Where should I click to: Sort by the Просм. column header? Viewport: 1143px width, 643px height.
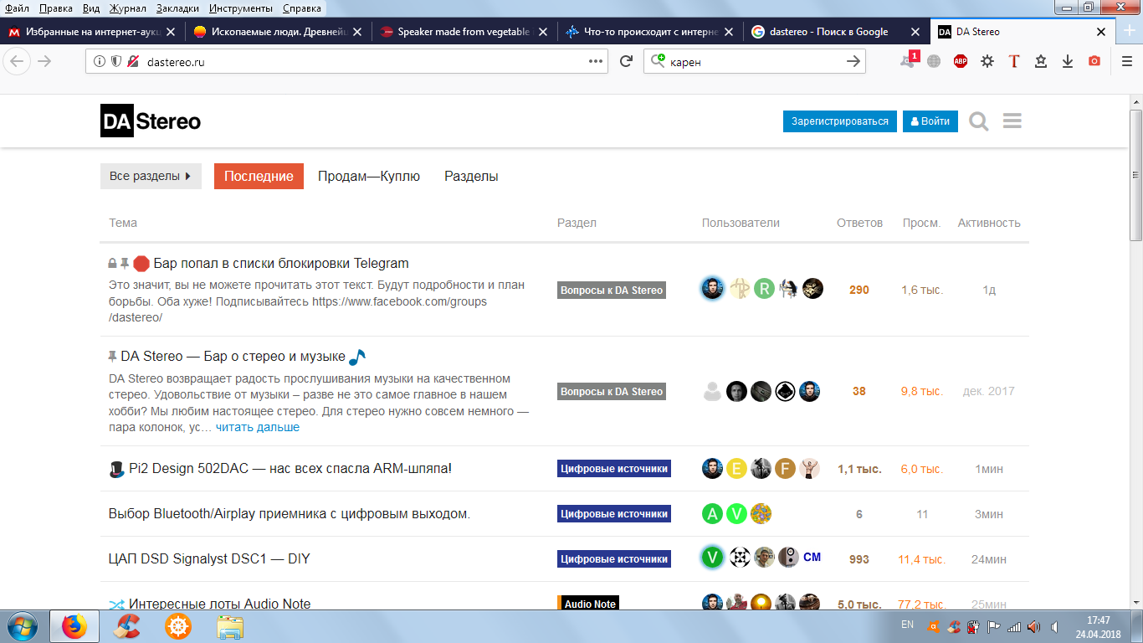click(921, 223)
